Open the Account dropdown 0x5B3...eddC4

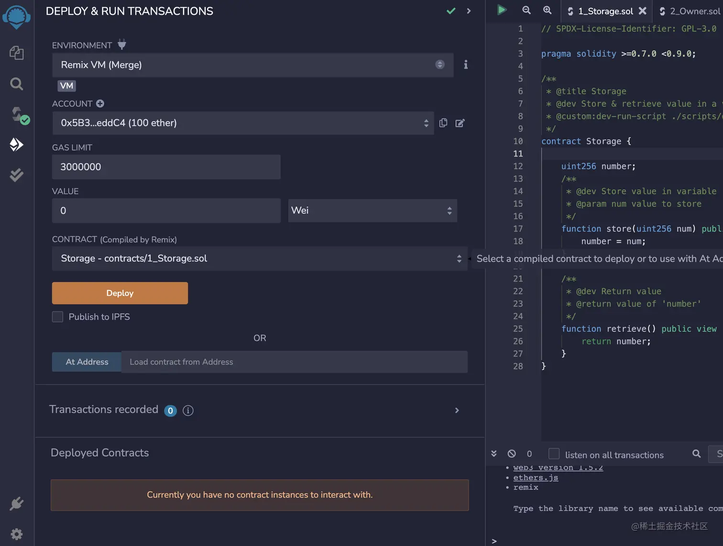pyautogui.click(x=243, y=123)
